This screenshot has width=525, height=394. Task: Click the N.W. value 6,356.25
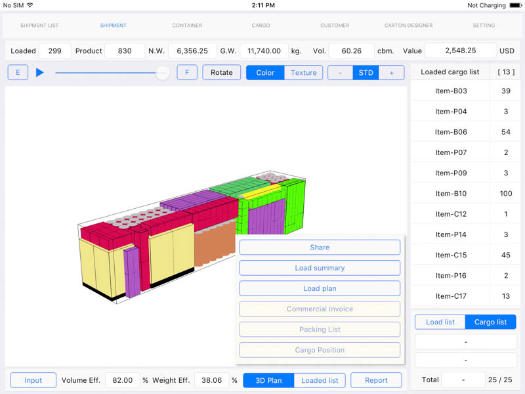pyautogui.click(x=192, y=51)
